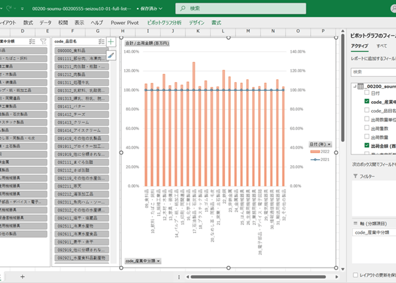Image resolution: width=396 pixels, height=283 pixels.
Task: Click the axis icon beside 軸 (分類項目)
Action: click(x=355, y=223)
